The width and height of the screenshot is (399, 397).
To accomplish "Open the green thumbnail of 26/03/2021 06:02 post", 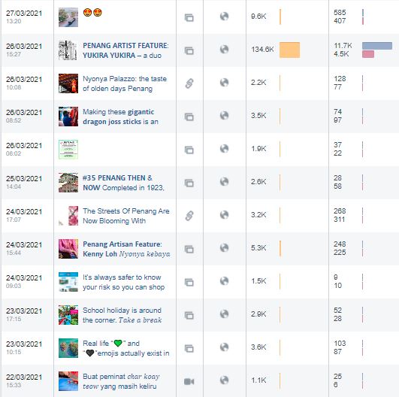I will [x=68, y=149].
